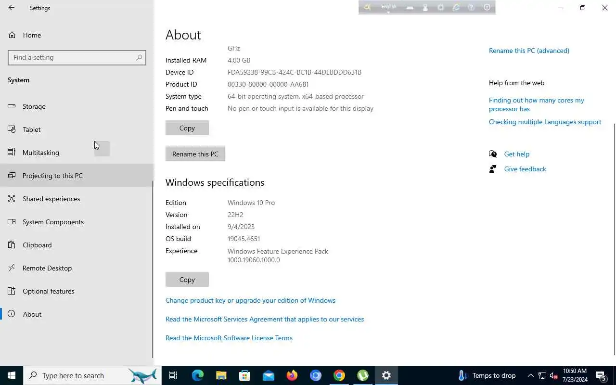
Task: Click the muted volume icon in tray
Action: point(553,375)
